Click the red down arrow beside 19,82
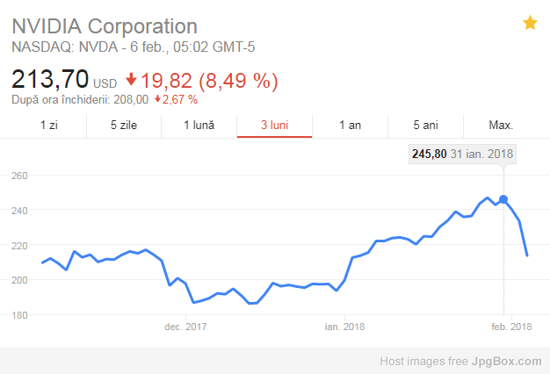The height and width of the screenshot is (374, 550). coord(131,79)
